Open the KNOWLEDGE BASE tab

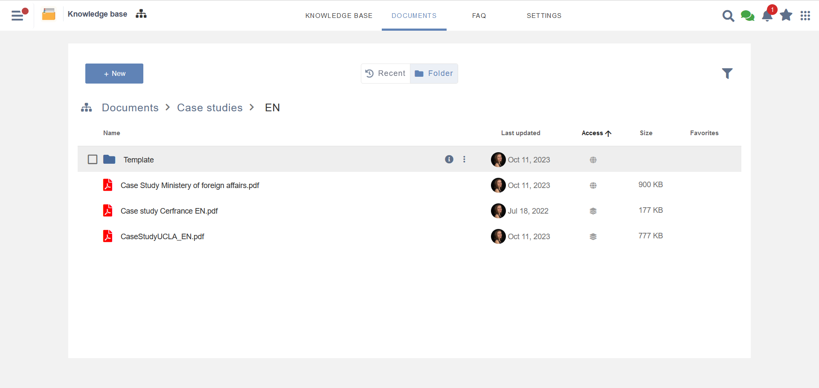click(339, 16)
